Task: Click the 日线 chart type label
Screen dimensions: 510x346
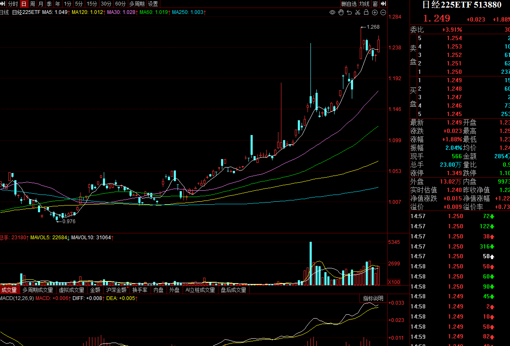Action: coord(4,13)
